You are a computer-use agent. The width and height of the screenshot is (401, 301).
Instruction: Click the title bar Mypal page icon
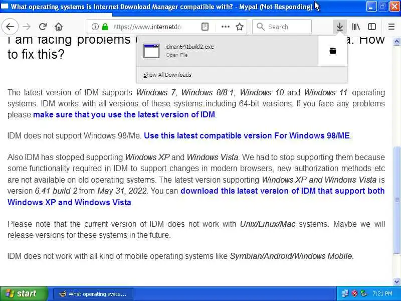[x=5, y=6]
